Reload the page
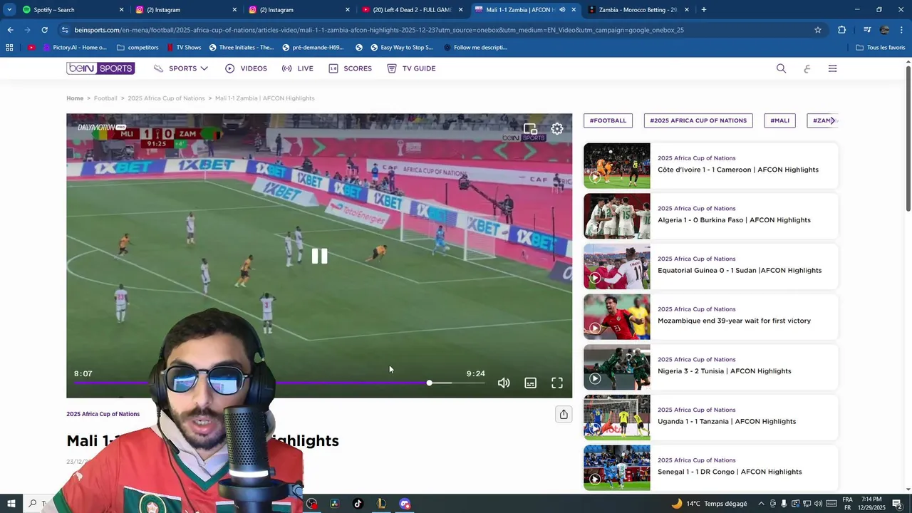The image size is (912, 513). point(44,30)
